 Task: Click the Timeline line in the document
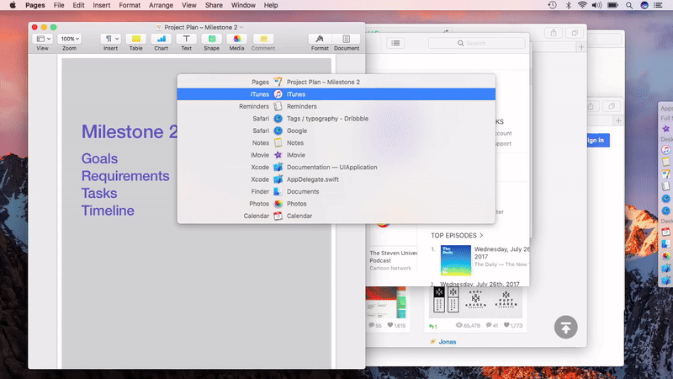click(x=108, y=211)
